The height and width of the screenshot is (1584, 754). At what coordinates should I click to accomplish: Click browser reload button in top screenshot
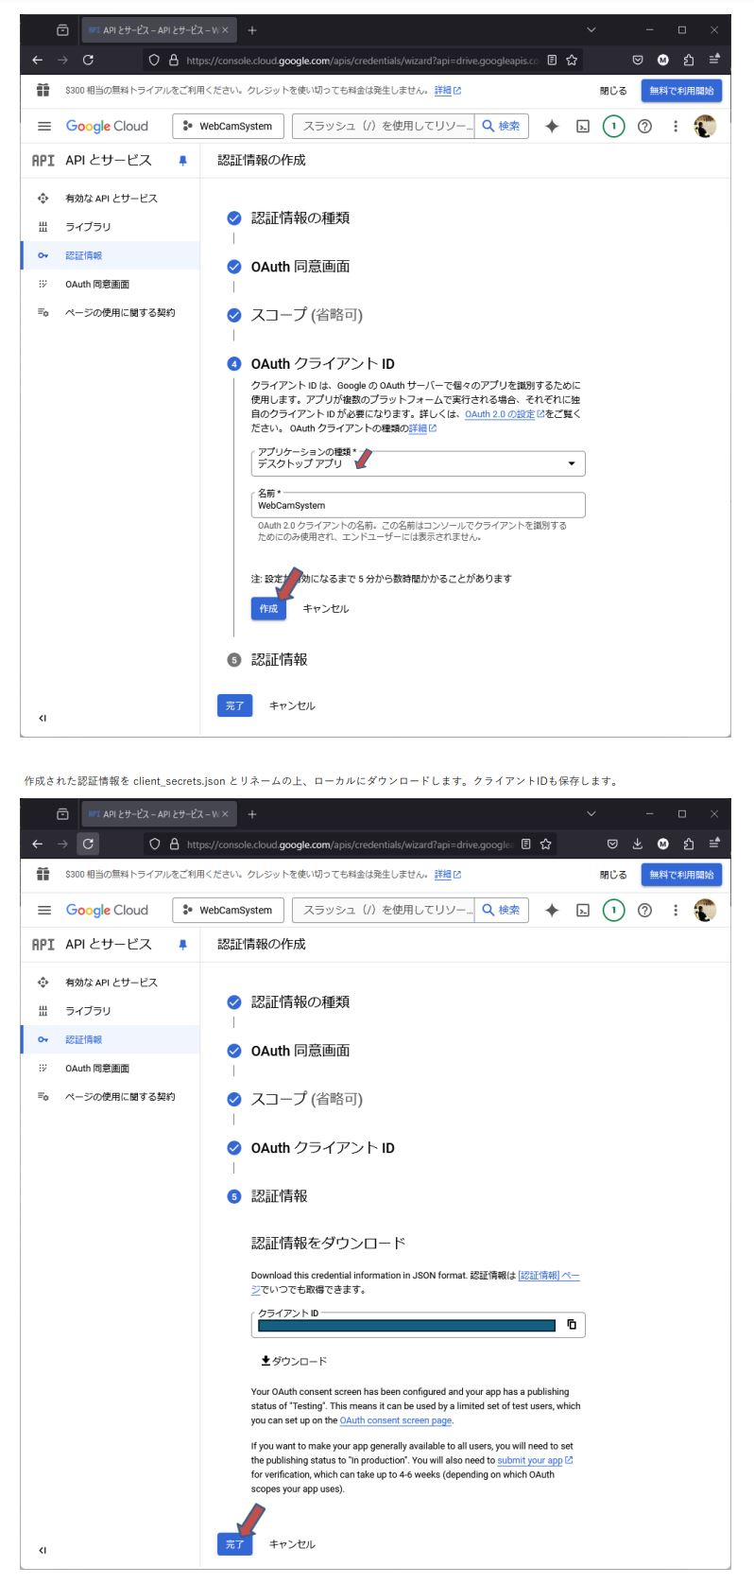point(88,60)
